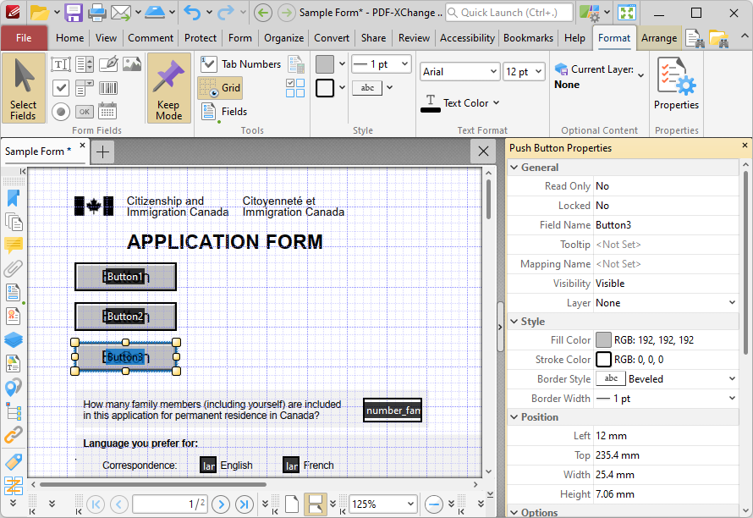Screen dimensions: 753x518
Task: Open the layers pane in sidebar
Action: click(14, 339)
